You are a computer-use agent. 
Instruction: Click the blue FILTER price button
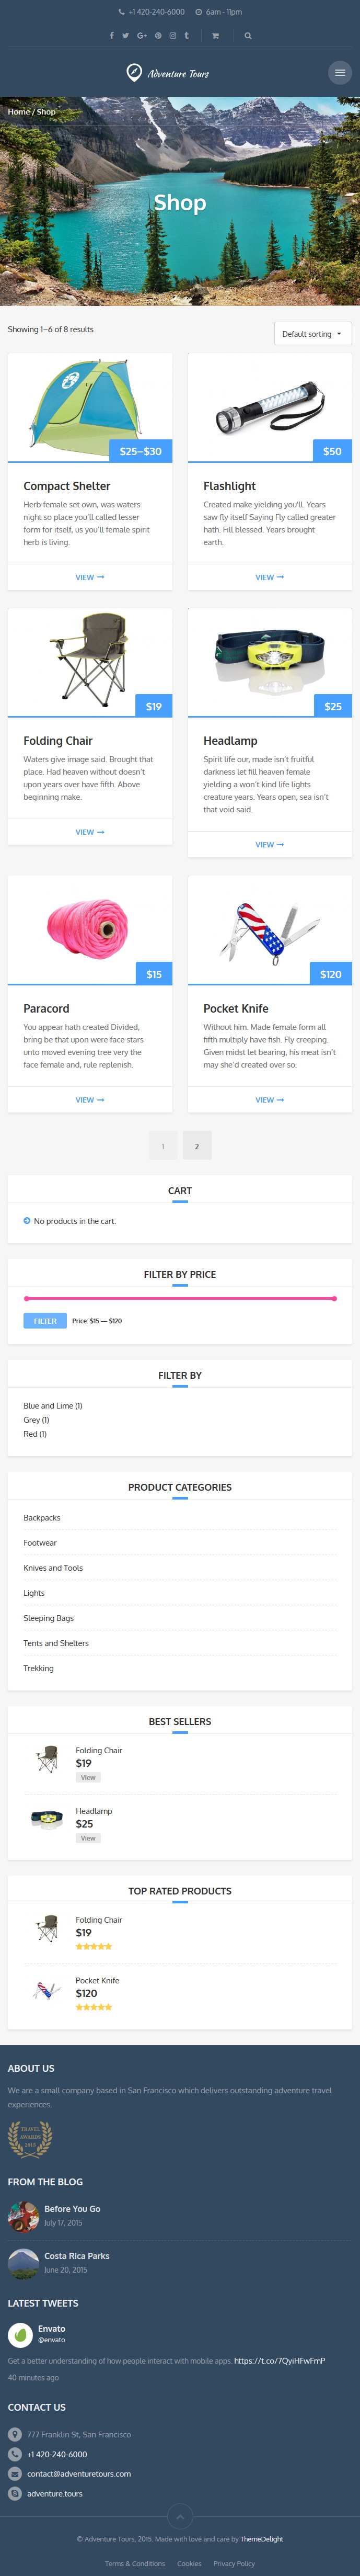(45, 1321)
